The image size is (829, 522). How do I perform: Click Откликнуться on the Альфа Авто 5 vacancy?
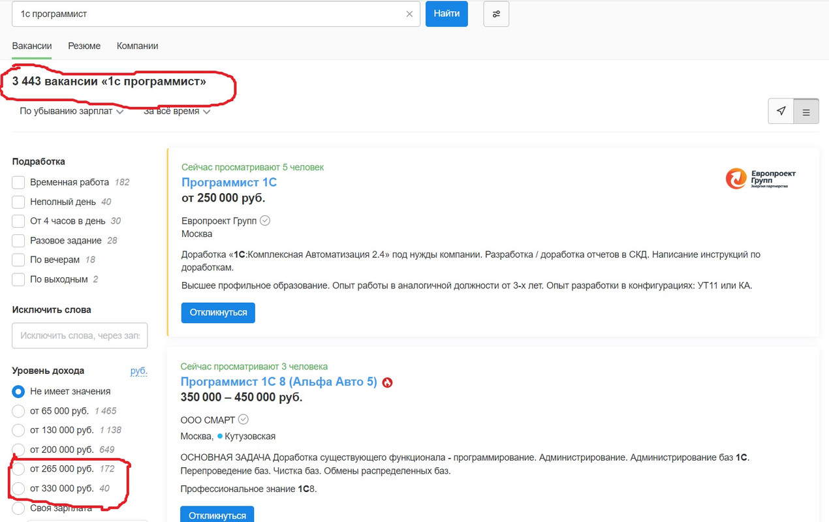point(217,514)
